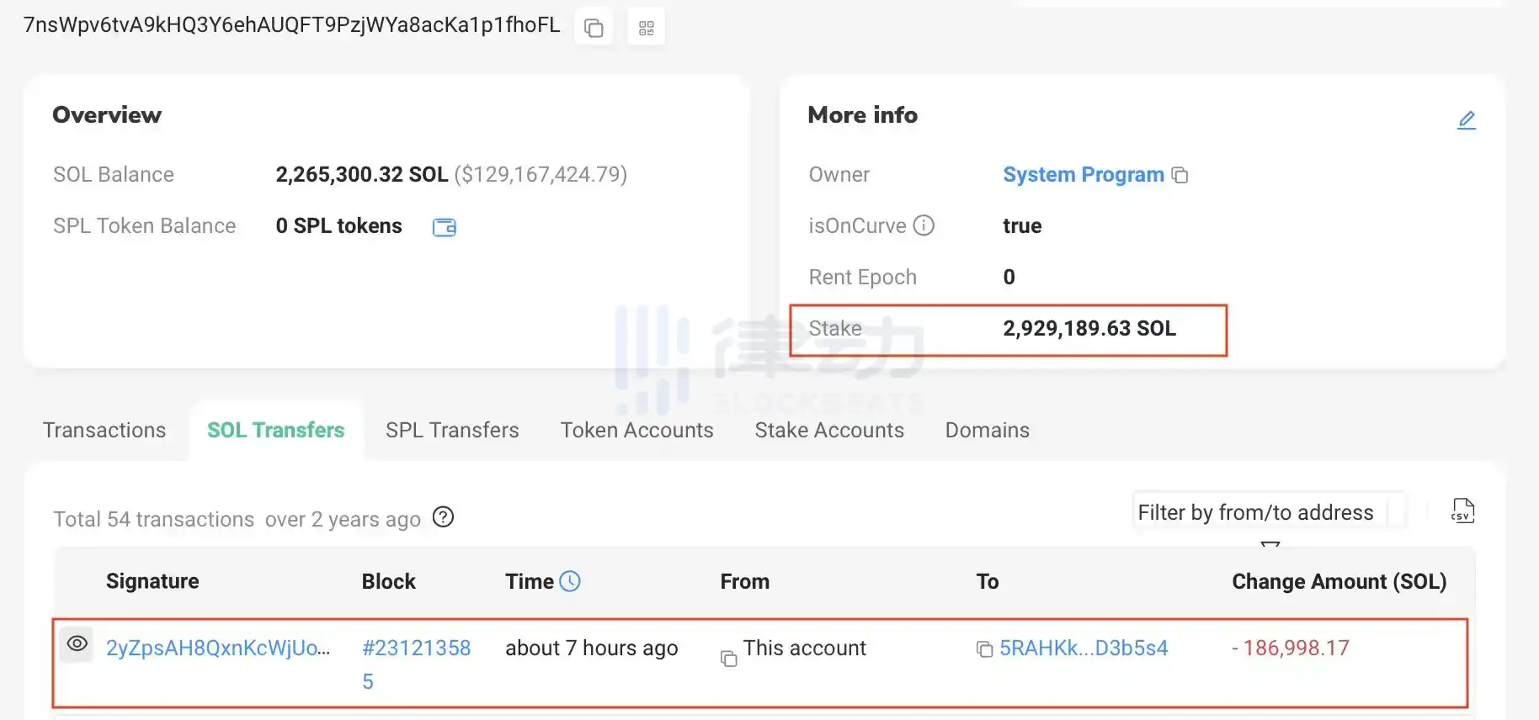Open block #231213585 link
Image resolution: width=1539 pixels, height=720 pixels.
416,649
